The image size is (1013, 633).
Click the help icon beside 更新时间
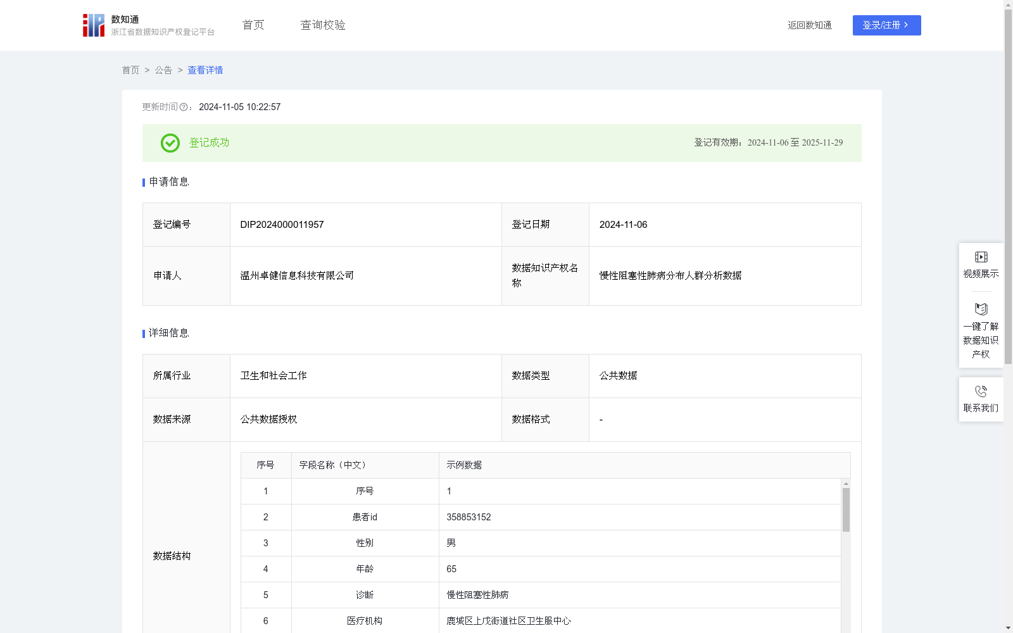(184, 108)
